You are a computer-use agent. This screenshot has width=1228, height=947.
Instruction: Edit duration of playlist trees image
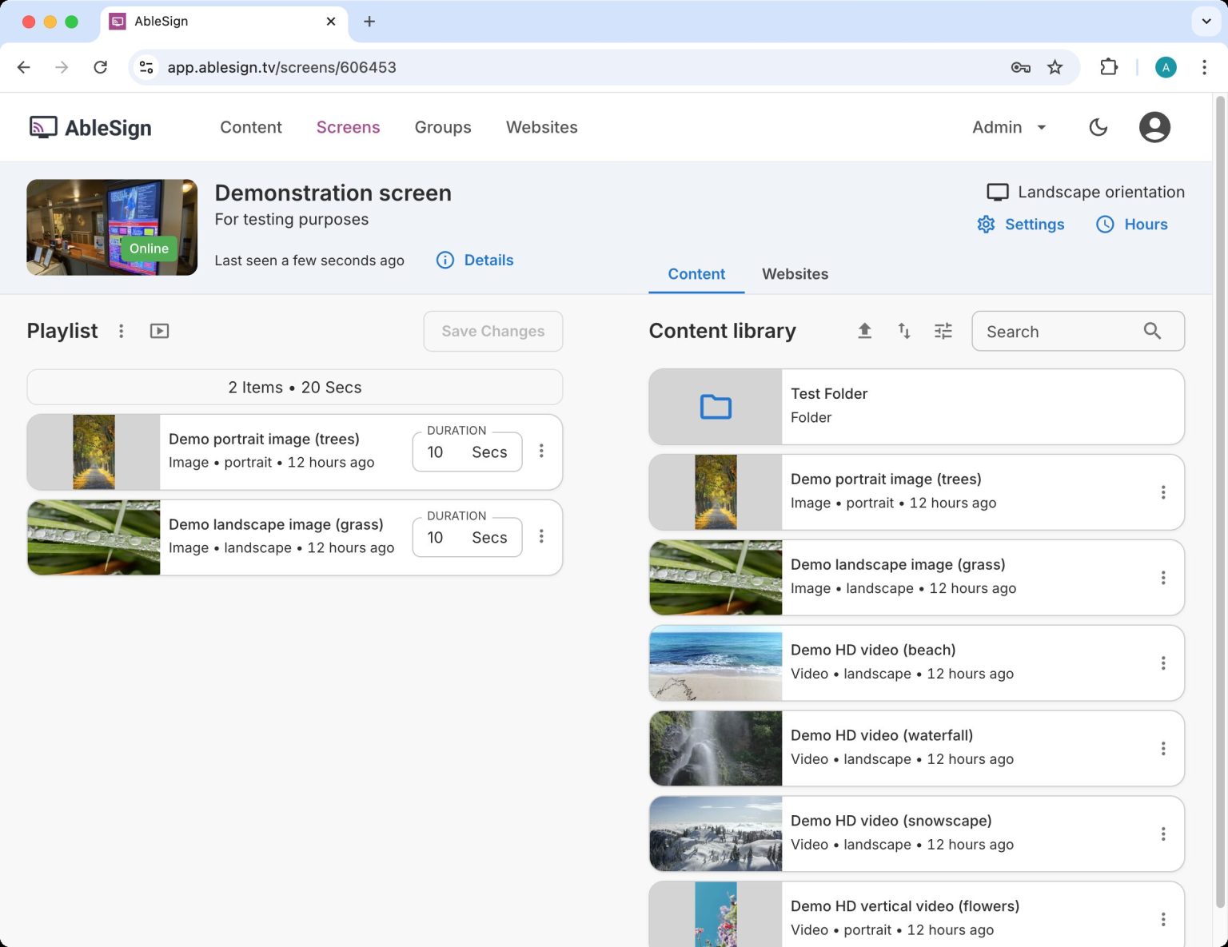(x=467, y=452)
